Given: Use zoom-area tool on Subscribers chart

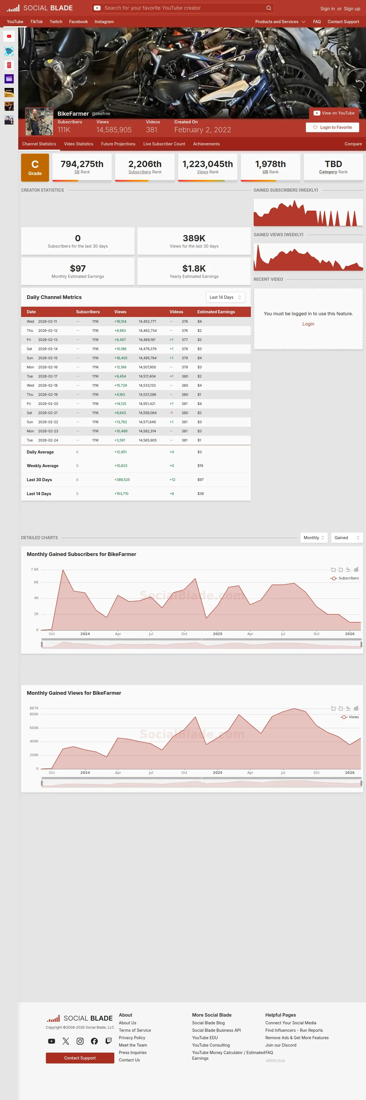Looking at the screenshot, I should 333,570.
